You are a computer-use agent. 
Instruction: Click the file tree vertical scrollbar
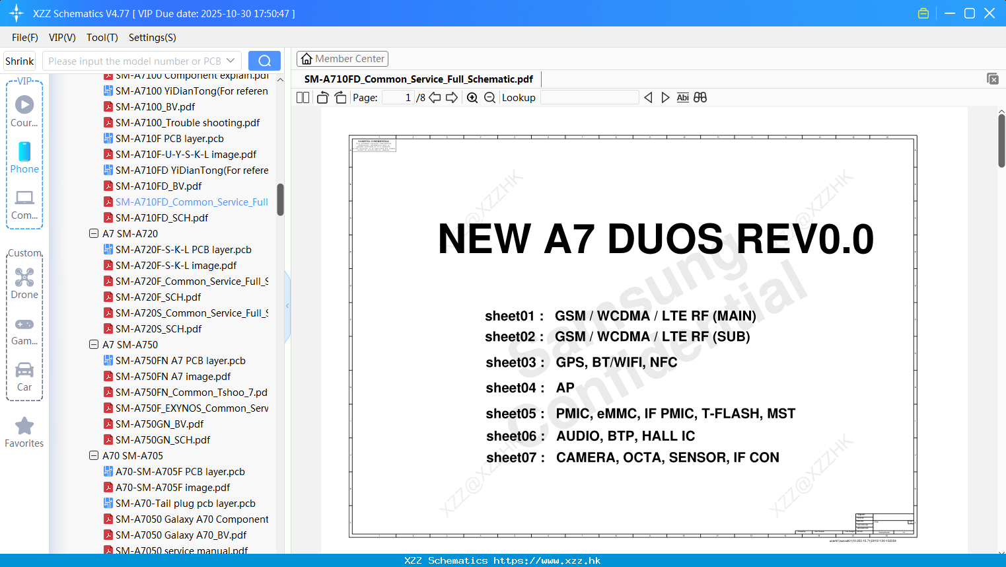(280, 200)
